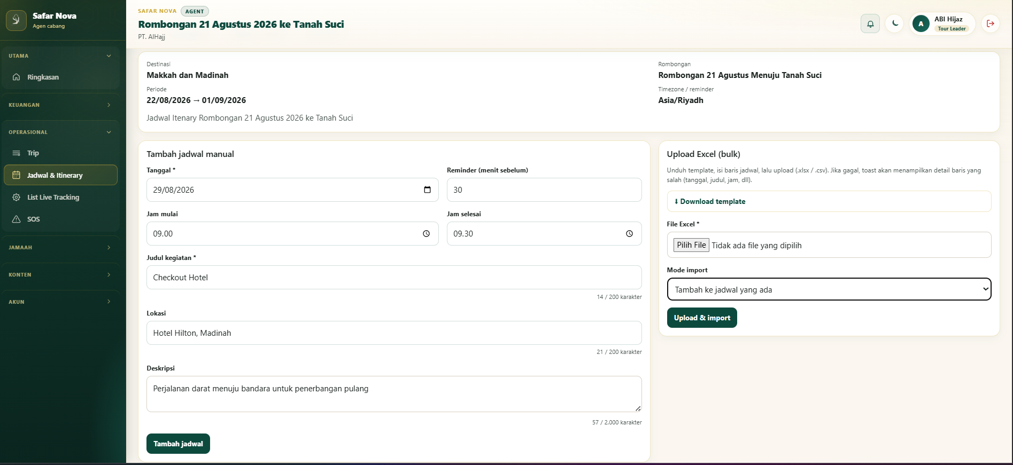Click the Judul kegiatan input field
Image resolution: width=1013 pixels, height=465 pixels.
pyautogui.click(x=394, y=278)
